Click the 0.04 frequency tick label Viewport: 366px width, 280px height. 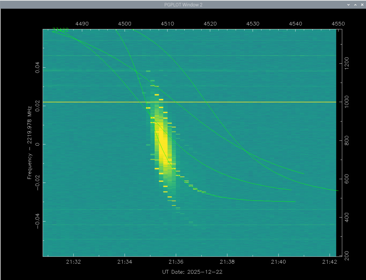(x=37, y=67)
